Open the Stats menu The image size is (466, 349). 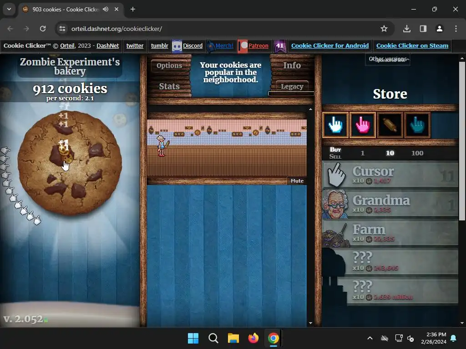(x=169, y=86)
